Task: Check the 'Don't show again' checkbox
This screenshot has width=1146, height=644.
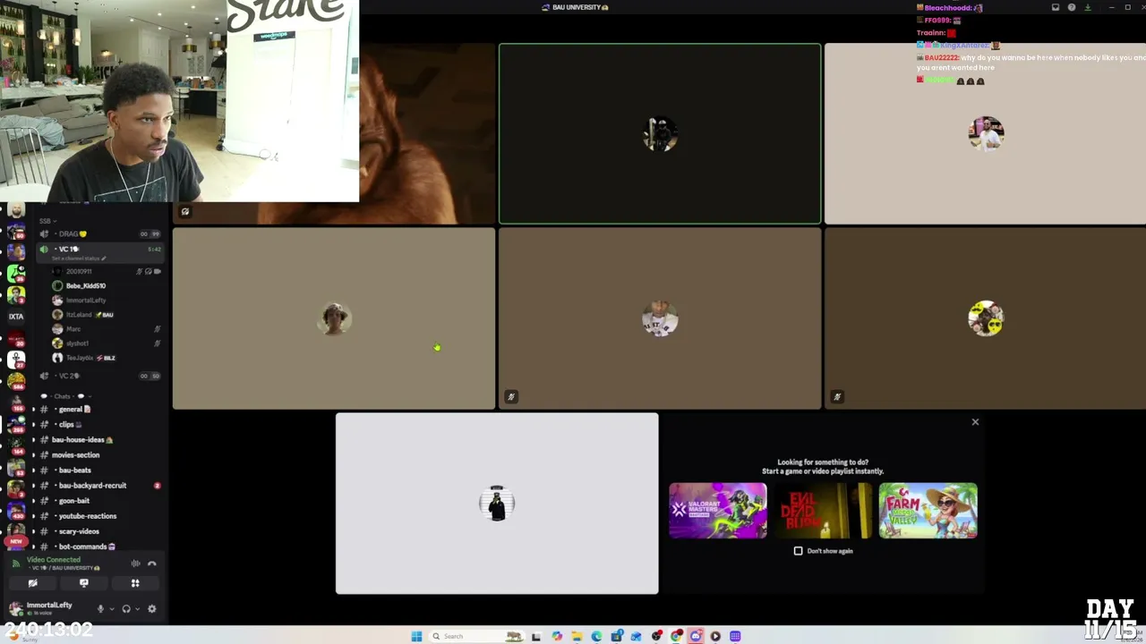Action: [799, 551]
